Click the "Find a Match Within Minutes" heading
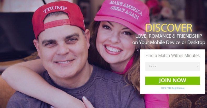 pos(172,56)
